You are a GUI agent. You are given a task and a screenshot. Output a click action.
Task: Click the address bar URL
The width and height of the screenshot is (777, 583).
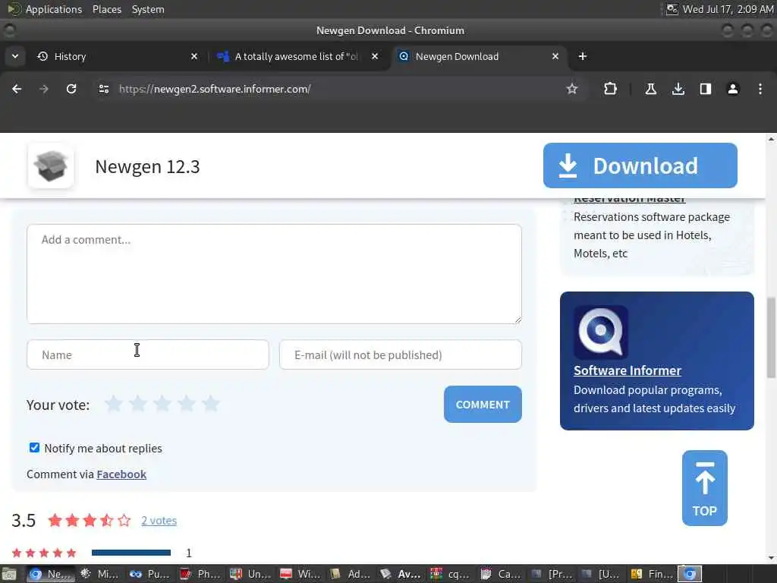pos(215,89)
